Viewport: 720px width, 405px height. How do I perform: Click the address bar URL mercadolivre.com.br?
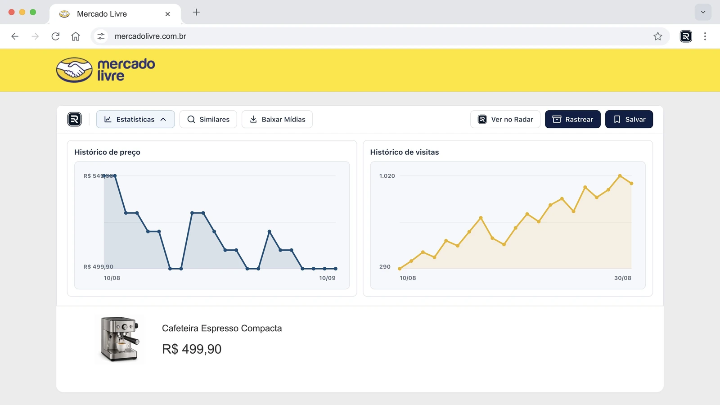click(150, 36)
